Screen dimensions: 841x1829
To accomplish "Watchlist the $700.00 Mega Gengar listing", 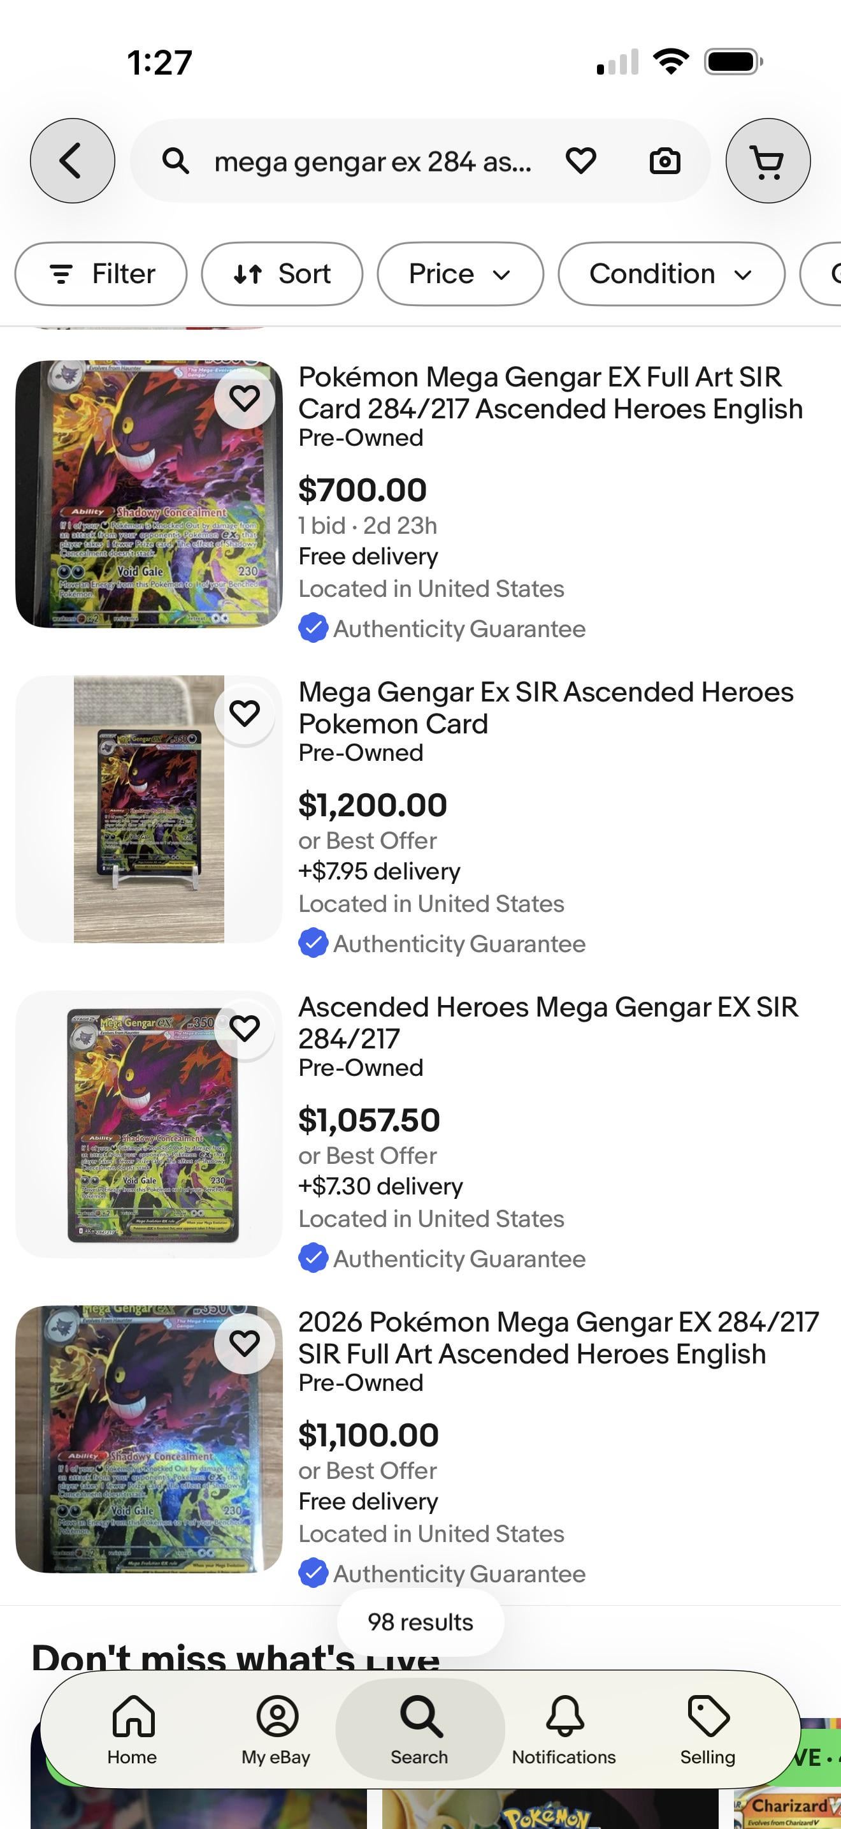I will click(245, 399).
